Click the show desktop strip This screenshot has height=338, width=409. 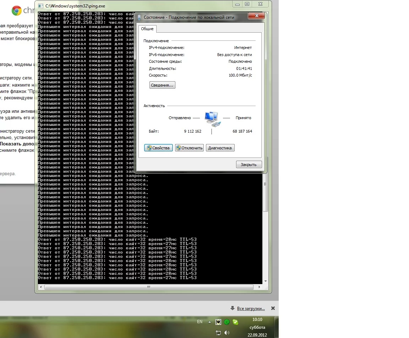click(x=277, y=327)
